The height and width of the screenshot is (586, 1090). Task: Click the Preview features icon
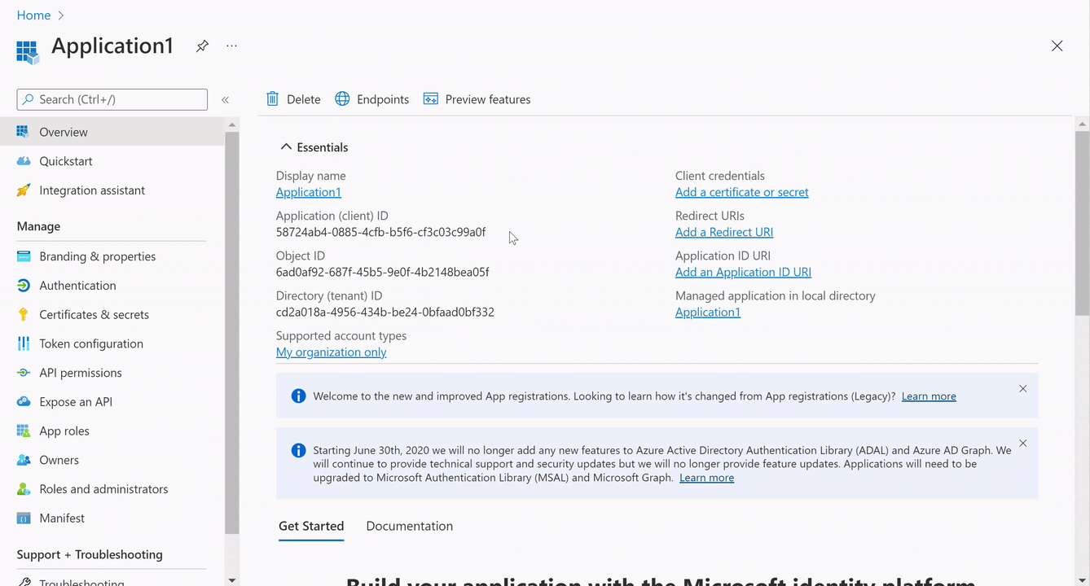point(431,98)
